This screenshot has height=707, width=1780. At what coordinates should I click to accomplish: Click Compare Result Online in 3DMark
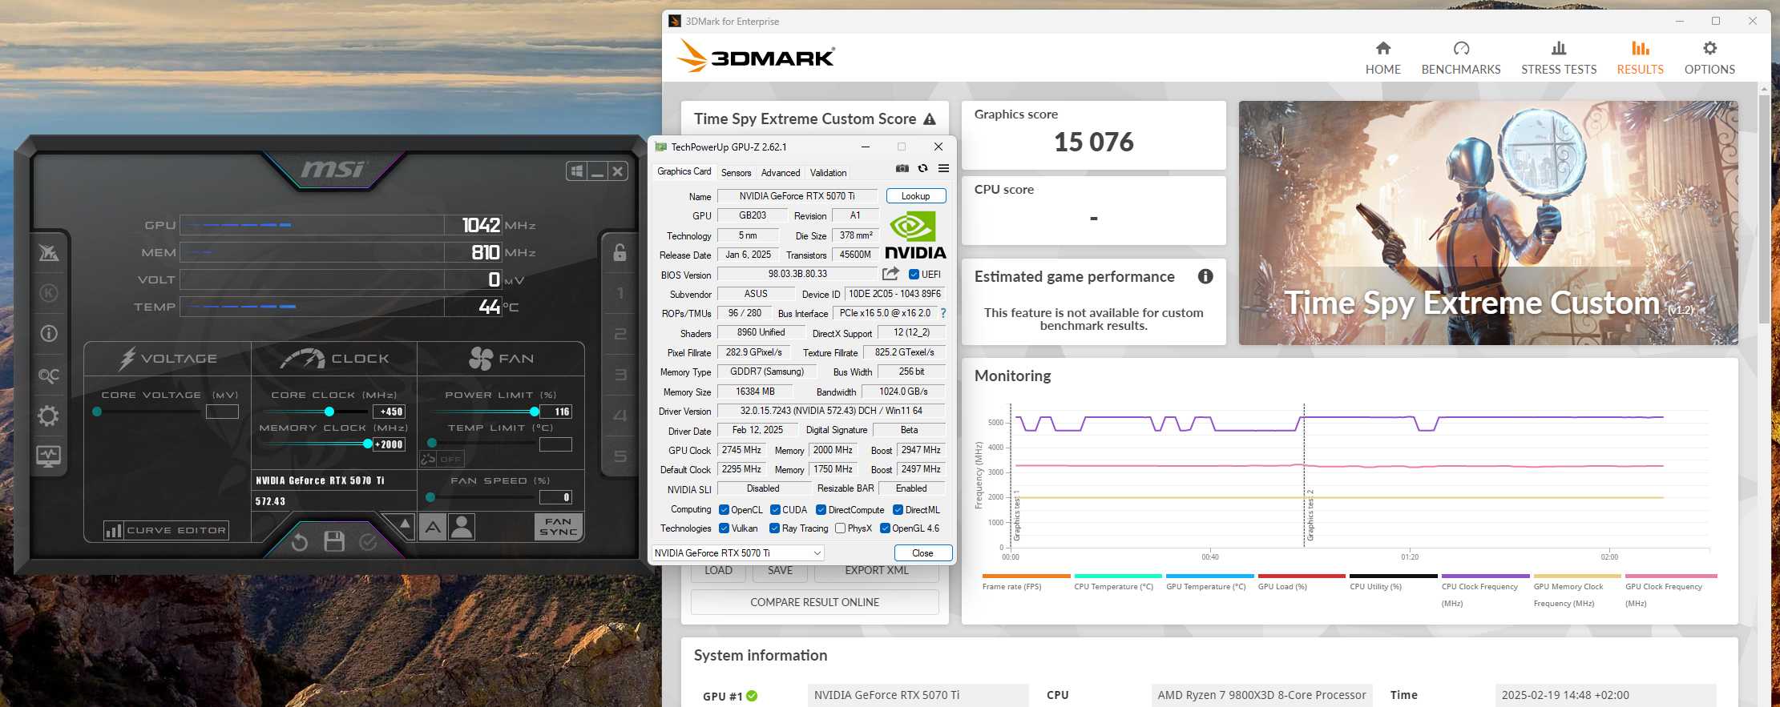coord(814,602)
